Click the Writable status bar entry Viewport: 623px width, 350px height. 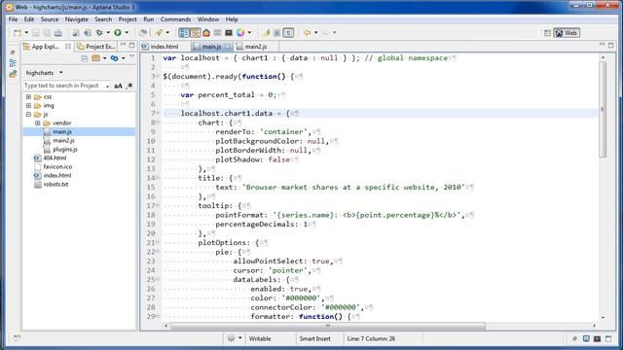(x=260, y=339)
